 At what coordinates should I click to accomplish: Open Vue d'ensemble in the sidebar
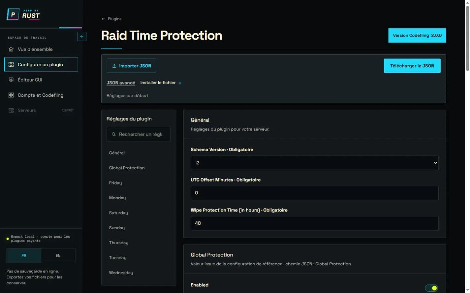coord(41,49)
